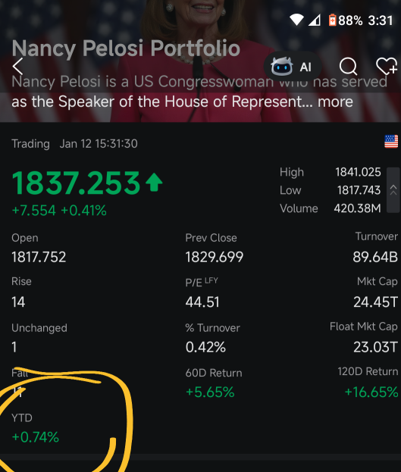Collapse stats panel with double chevron

(x=393, y=190)
